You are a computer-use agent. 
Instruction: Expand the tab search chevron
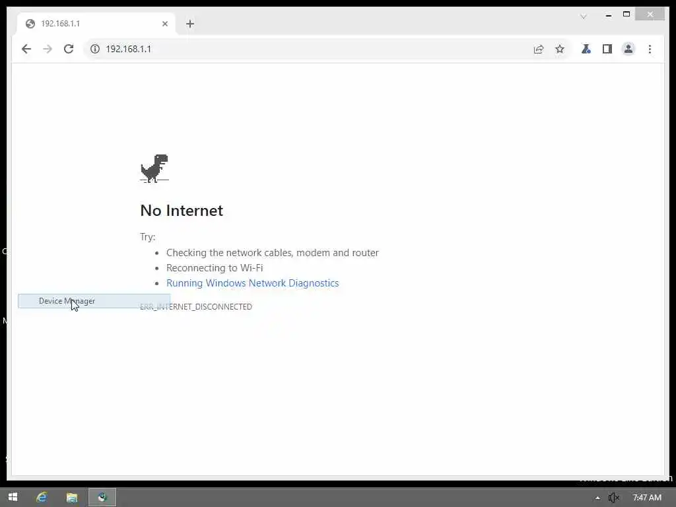(584, 17)
